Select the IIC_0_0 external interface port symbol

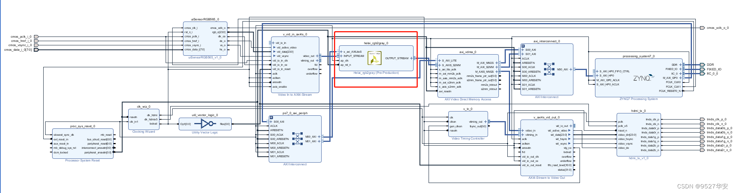[x=702, y=73]
